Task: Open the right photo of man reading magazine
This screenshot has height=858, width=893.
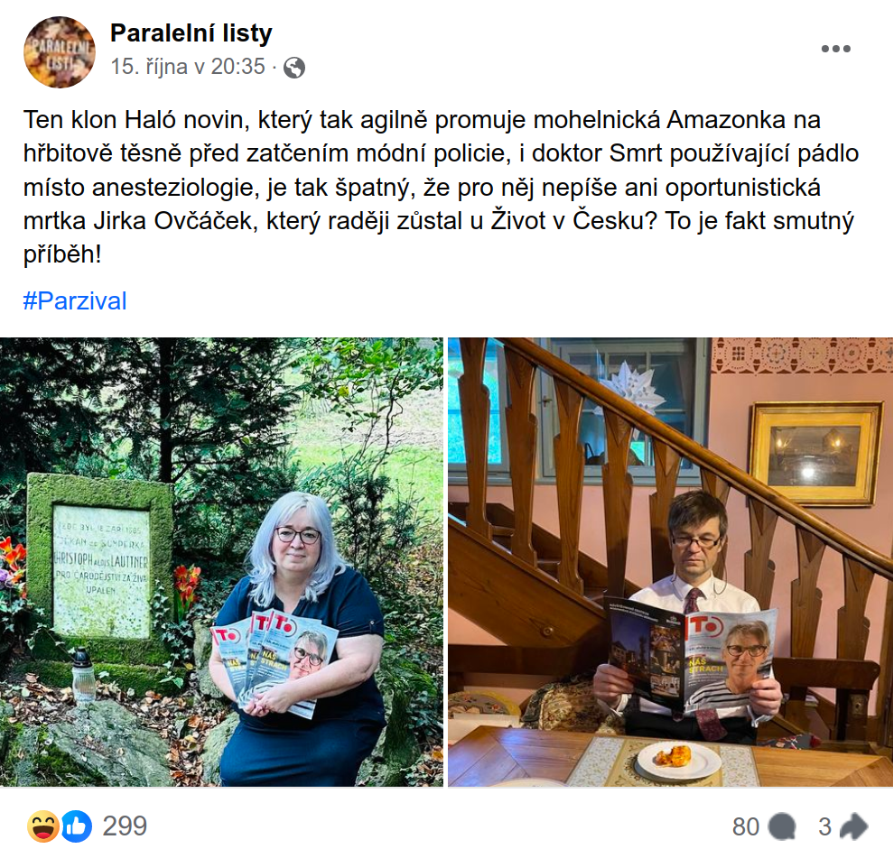Action: tap(670, 562)
